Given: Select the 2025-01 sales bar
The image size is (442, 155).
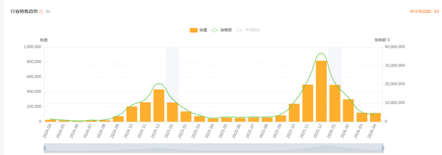Looking at the screenshot, I should click(172, 112).
